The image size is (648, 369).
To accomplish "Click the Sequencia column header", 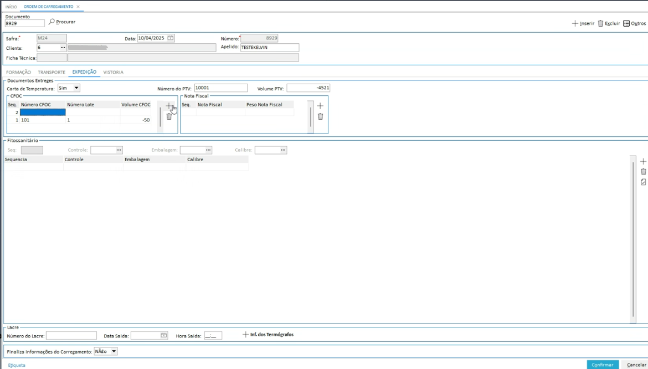I will (x=33, y=160).
